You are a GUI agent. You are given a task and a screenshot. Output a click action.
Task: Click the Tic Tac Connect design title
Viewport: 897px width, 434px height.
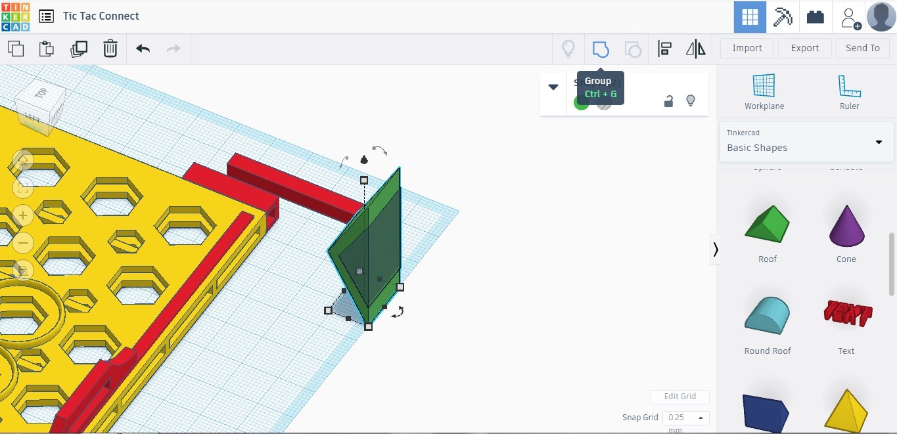(x=101, y=16)
